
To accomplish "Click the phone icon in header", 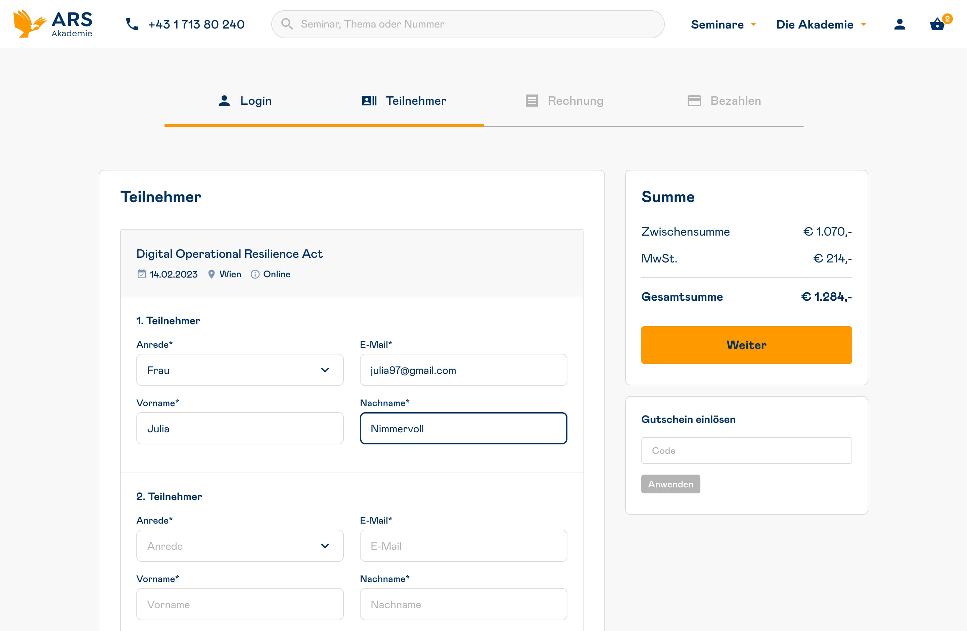I will tap(132, 25).
